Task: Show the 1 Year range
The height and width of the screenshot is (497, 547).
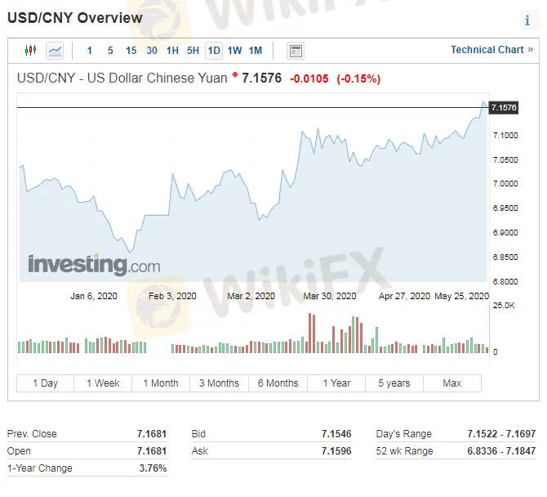Action: pyautogui.click(x=336, y=383)
